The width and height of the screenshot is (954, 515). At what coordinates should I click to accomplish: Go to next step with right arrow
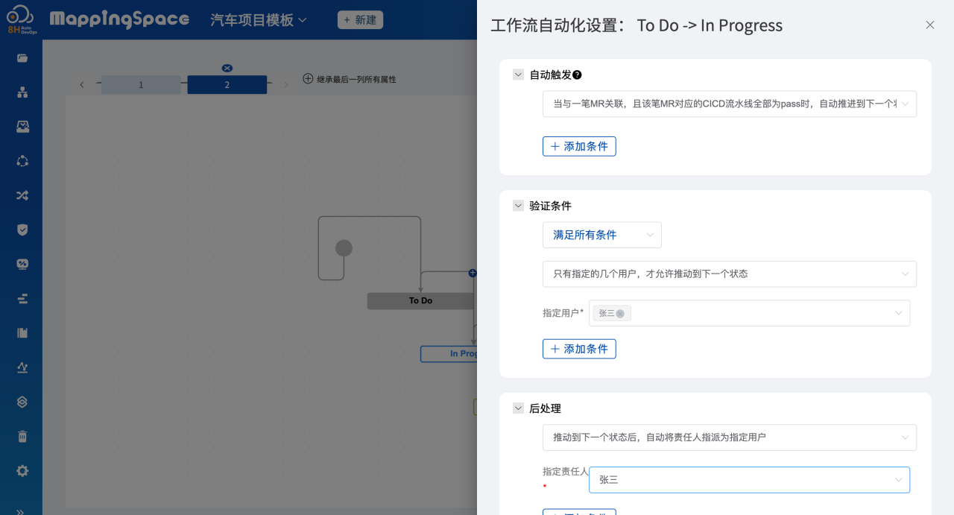tap(285, 85)
